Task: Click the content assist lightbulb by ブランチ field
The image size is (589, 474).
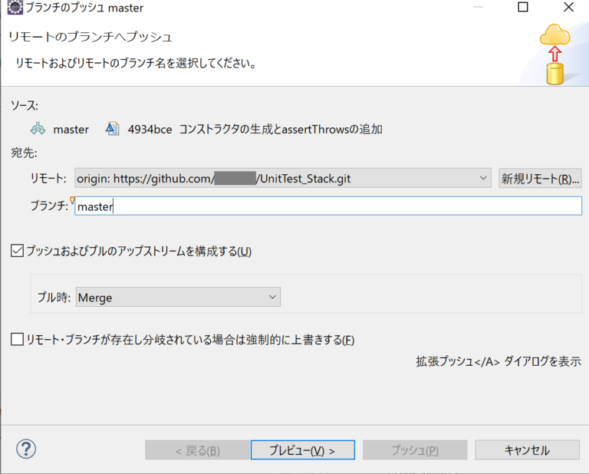Action: 72,201
